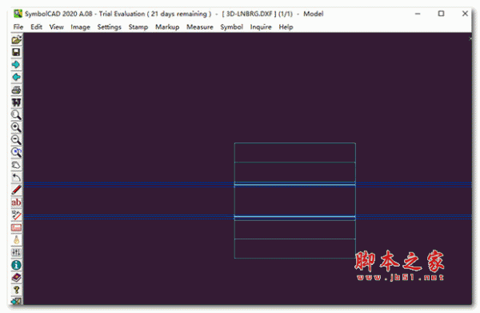Select the 'ab' text annotation tool

click(x=17, y=203)
